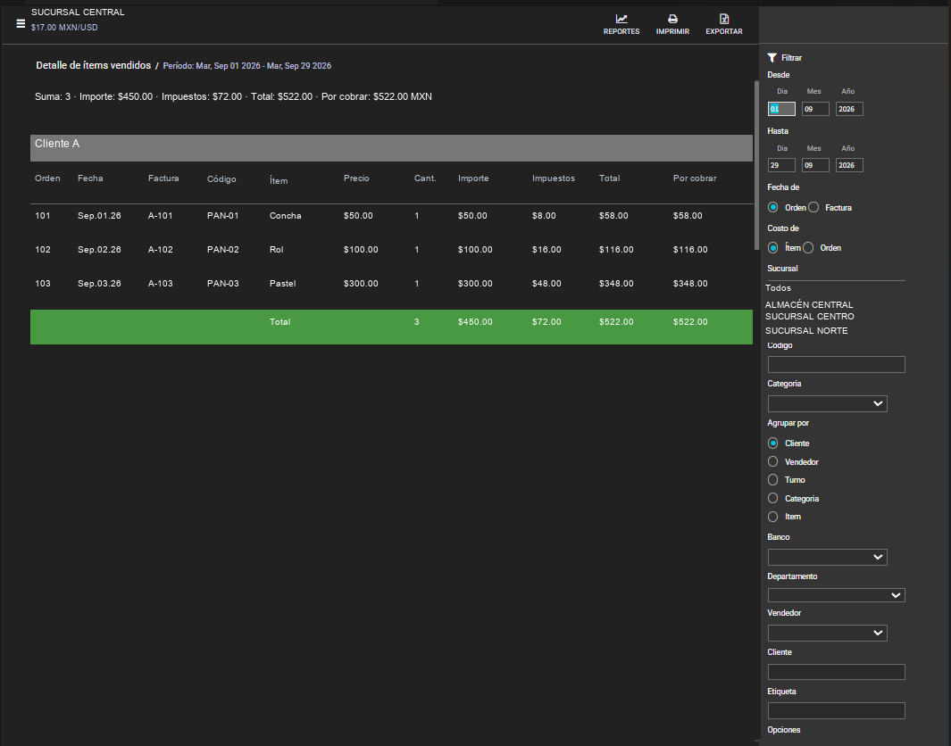Select SUCURSAL CENTRO in Sucursal list

[x=810, y=317]
